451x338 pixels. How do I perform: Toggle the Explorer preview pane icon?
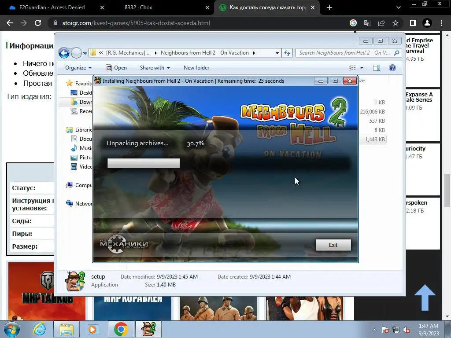point(377,68)
